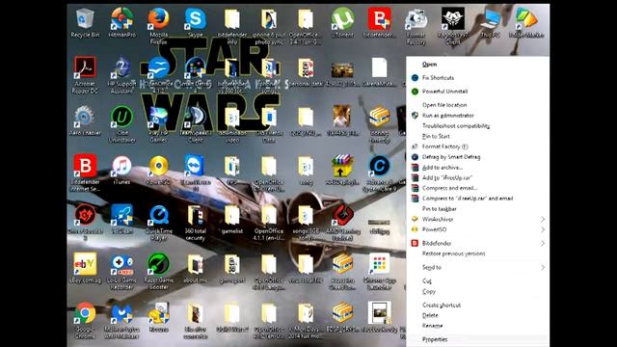Screen dimensions: 617x347
Task: Select the iFreeUp blue rocket shortcut icon
Action: coord(121,215)
